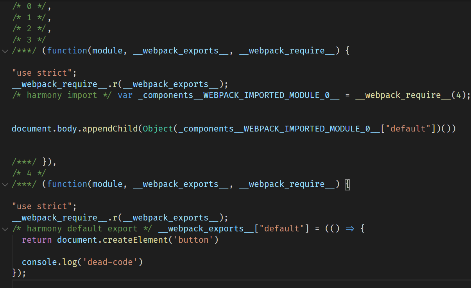Click the '/* 4 */' comment line
This screenshot has width=471, height=288.
pyautogui.click(x=29, y=173)
